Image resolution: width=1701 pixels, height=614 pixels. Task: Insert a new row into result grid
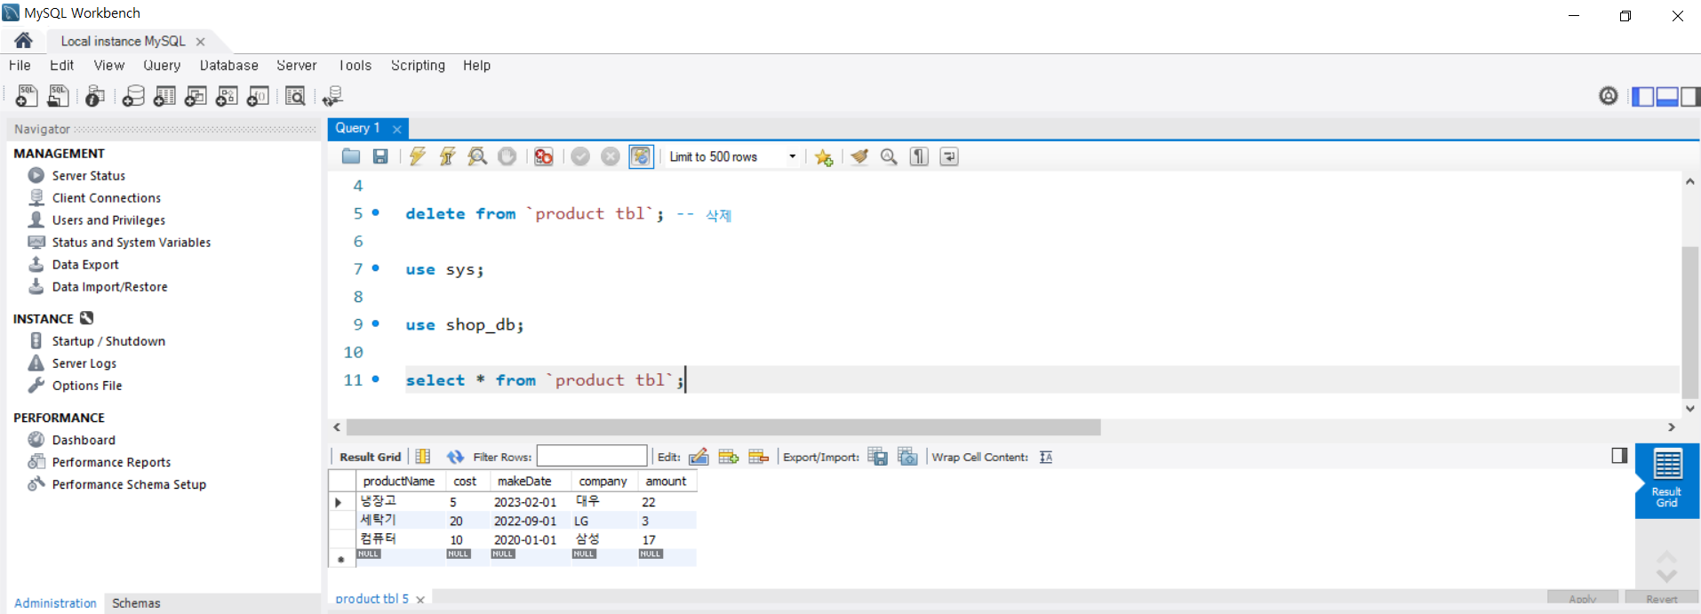(729, 457)
